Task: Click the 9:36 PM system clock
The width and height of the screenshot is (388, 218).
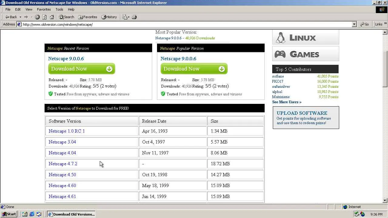Action: 376,214
